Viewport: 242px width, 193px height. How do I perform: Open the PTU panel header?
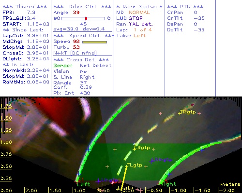[185, 7]
